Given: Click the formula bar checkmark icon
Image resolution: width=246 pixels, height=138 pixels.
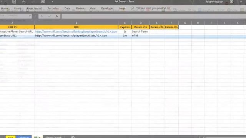Looking at the screenshot, I should tap(50, 16).
